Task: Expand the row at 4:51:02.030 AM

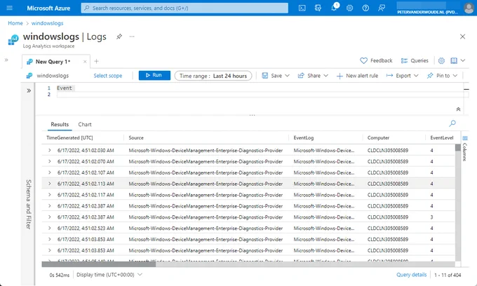Action: point(50,150)
